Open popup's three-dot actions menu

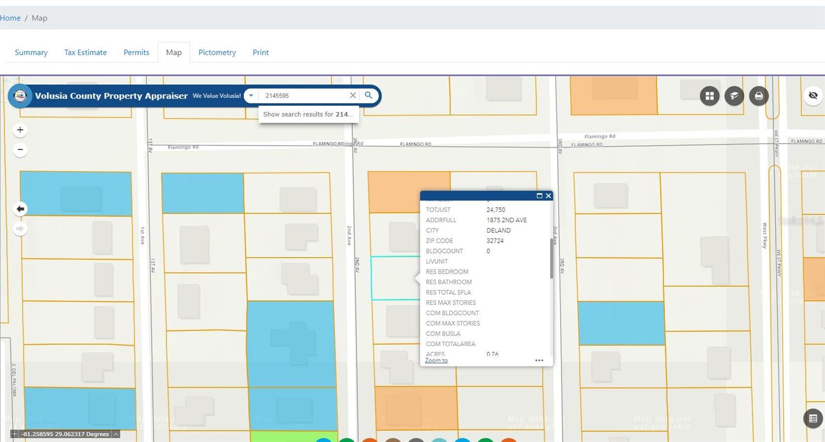tap(539, 361)
